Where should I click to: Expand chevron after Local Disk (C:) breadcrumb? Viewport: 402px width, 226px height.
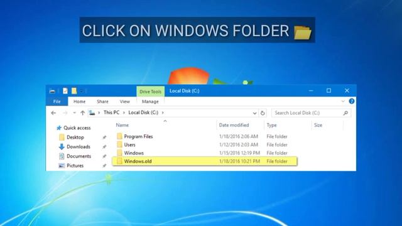163,112
